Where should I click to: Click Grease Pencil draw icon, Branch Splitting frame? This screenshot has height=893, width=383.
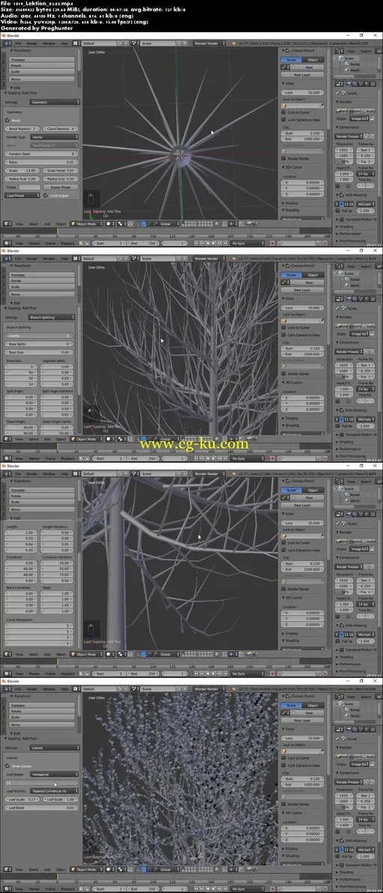click(285, 282)
